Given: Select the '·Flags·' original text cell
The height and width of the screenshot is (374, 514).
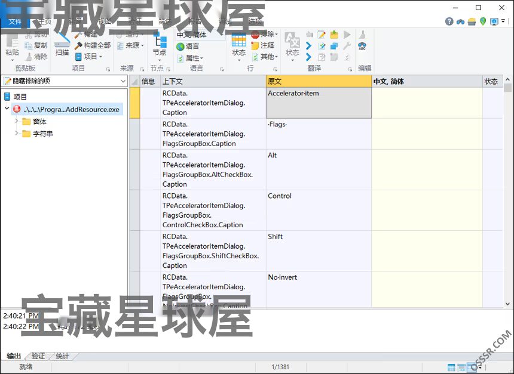Looking at the screenshot, I should pyautogui.click(x=319, y=134).
